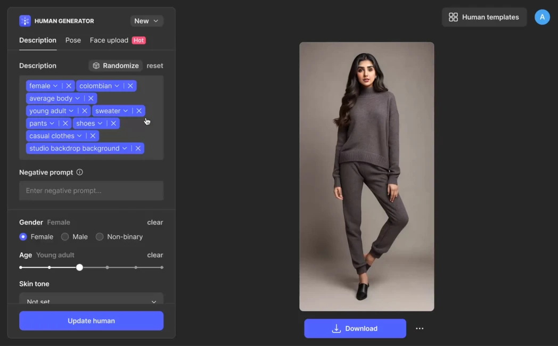Click the dice icon on Randomize
This screenshot has width=558, height=346.
point(96,65)
